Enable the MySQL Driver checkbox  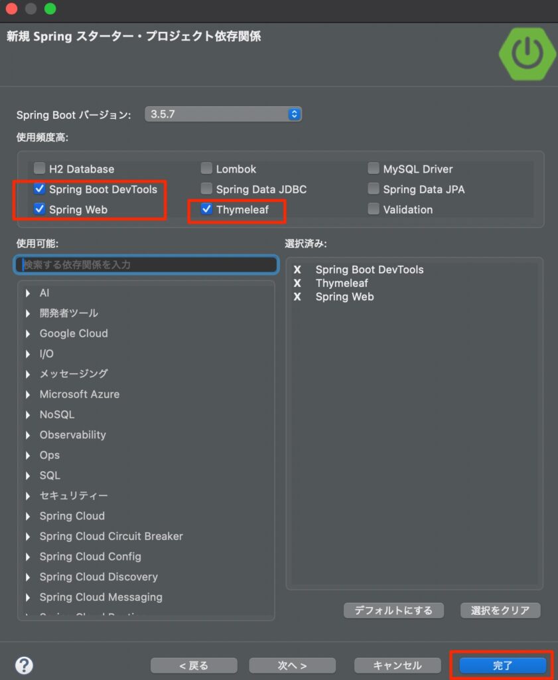[x=374, y=169]
